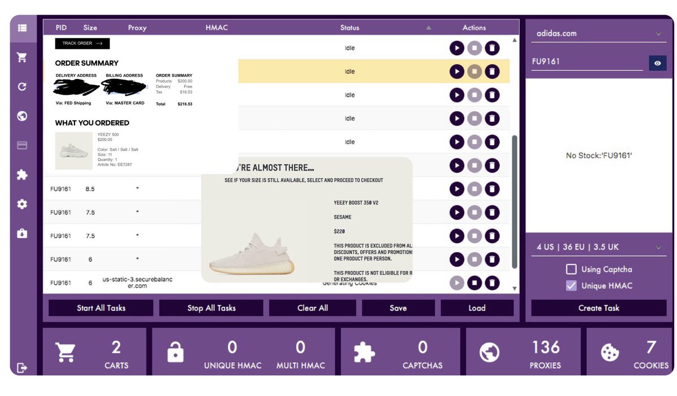Click Start All Tasks button
This screenshot has width=677, height=396.
tap(101, 308)
